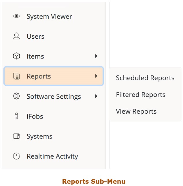Click the gear icon for Software Settings
The image size is (183, 186).
[16, 96]
